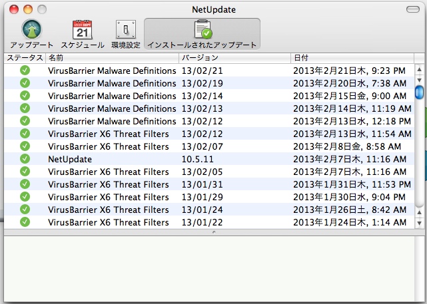Click the status checkmark for Malware Definitions 13/02/12
Image resolution: width=427 pixels, height=304 pixels.
click(25, 121)
